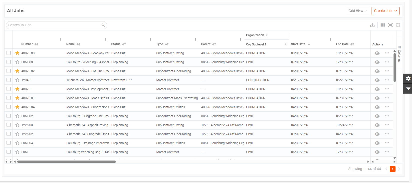Open more actions for job 3051.03
Viewport: 412px width, 183px height.
tap(387, 62)
